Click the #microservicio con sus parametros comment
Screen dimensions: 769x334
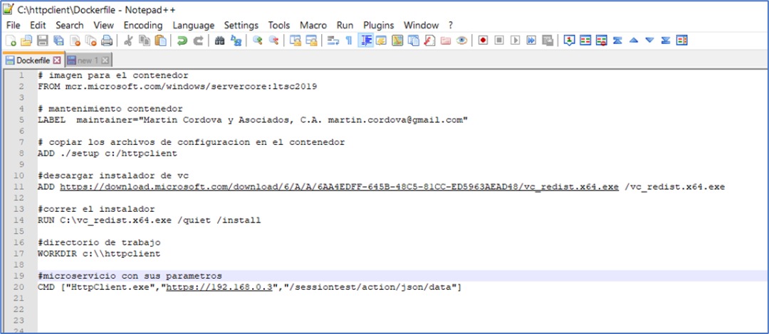pyautogui.click(x=130, y=276)
